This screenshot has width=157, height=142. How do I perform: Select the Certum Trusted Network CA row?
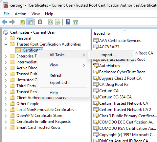[123, 103]
